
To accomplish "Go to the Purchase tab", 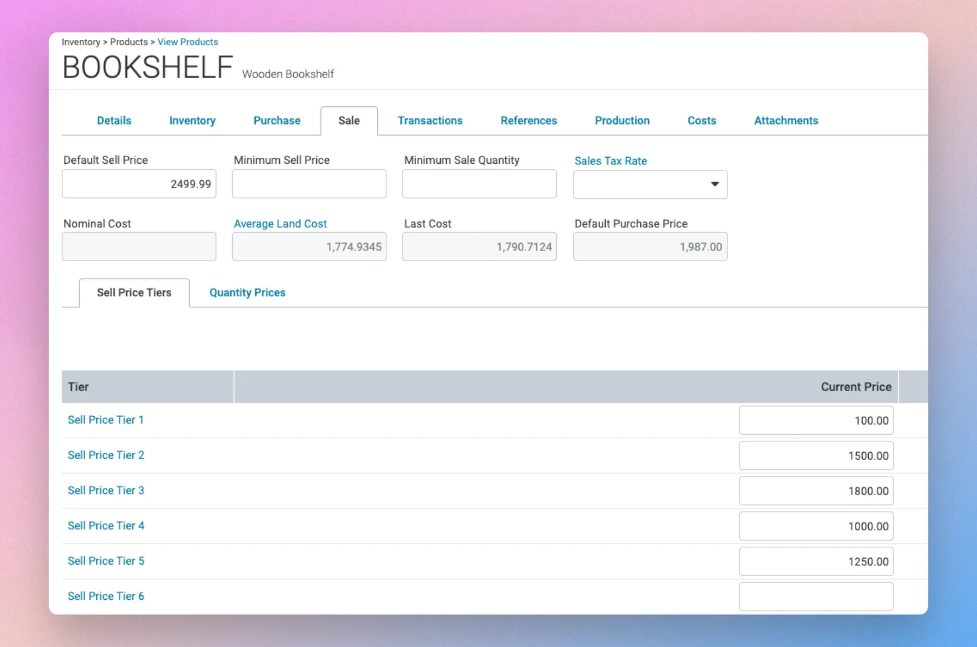I will (277, 120).
